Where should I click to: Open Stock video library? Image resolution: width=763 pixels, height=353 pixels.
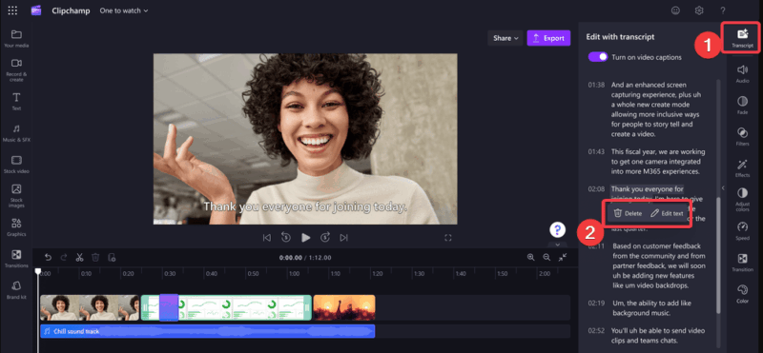[x=16, y=165]
